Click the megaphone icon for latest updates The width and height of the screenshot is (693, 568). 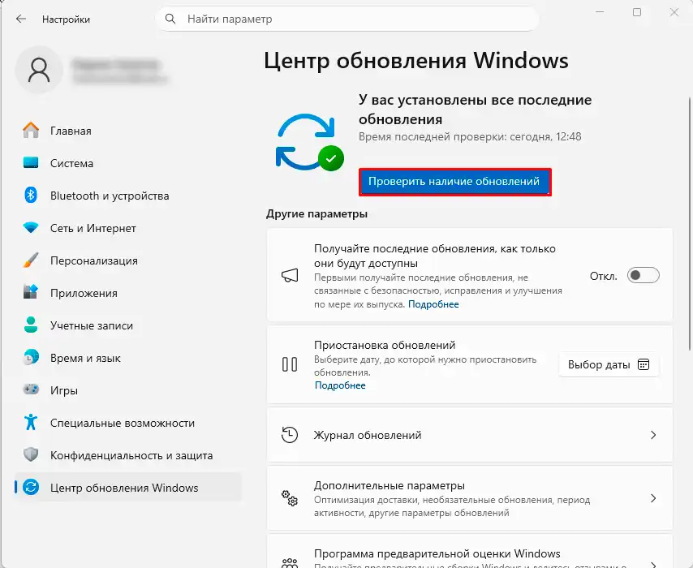tap(290, 275)
